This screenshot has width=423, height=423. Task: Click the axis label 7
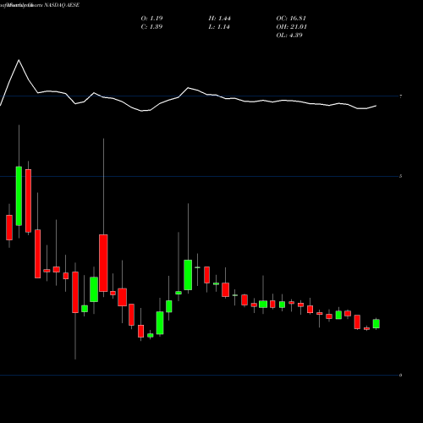pos(400,96)
